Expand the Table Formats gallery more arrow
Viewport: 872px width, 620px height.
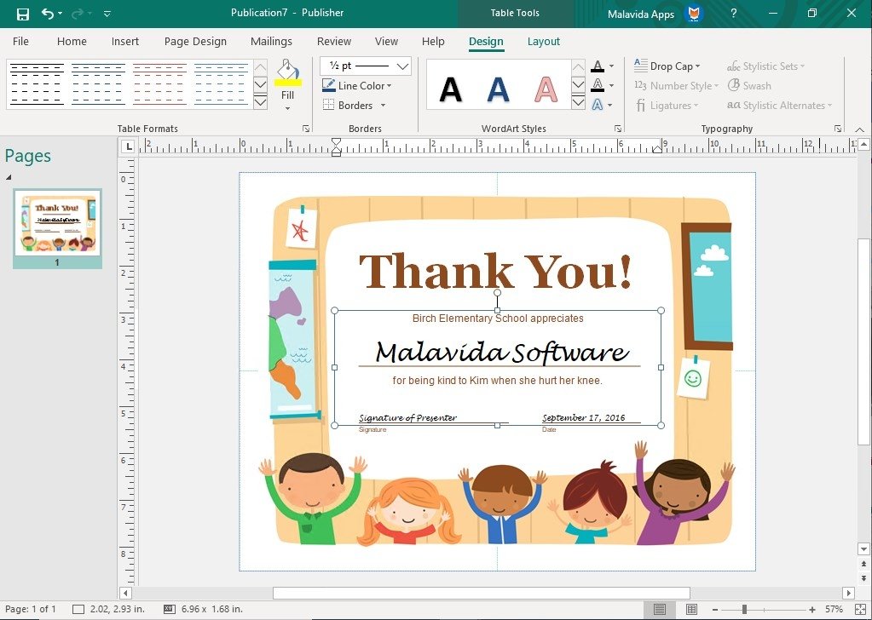coord(260,102)
